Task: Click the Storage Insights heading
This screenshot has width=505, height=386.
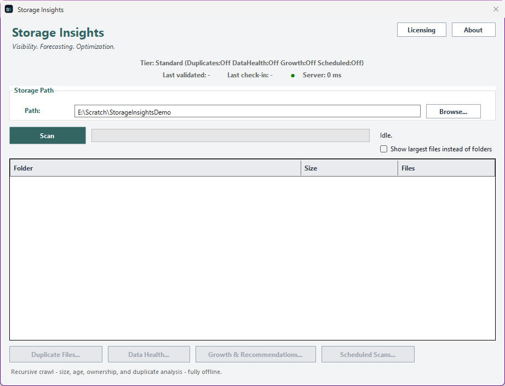Action: point(58,32)
